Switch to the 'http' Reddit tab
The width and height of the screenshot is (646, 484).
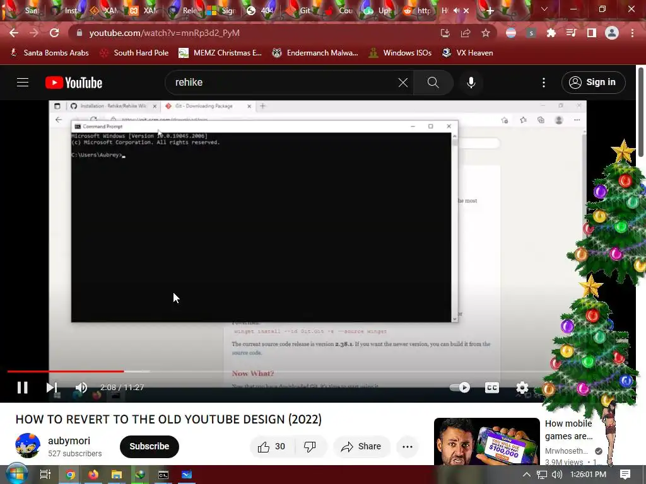coord(418,11)
